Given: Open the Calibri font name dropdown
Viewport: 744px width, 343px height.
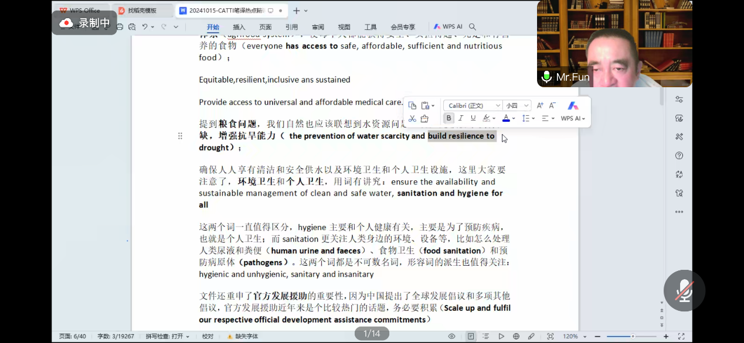Looking at the screenshot, I should pyautogui.click(x=473, y=105).
